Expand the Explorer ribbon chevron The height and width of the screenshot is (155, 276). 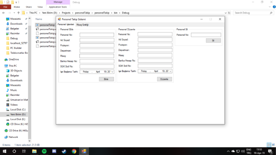coord(270,7)
